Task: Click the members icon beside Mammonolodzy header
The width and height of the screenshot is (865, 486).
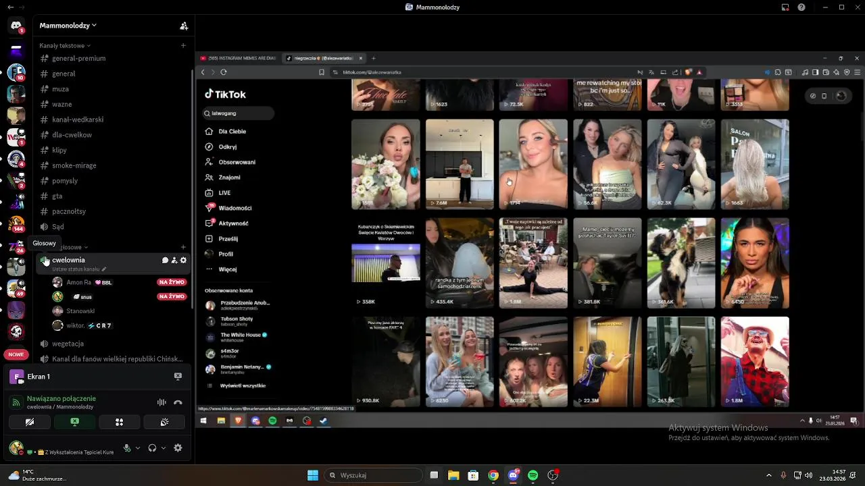Action: 183,26
